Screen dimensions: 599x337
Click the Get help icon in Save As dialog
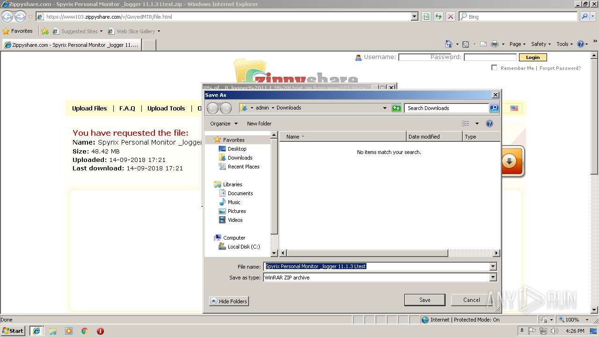pyautogui.click(x=489, y=124)
